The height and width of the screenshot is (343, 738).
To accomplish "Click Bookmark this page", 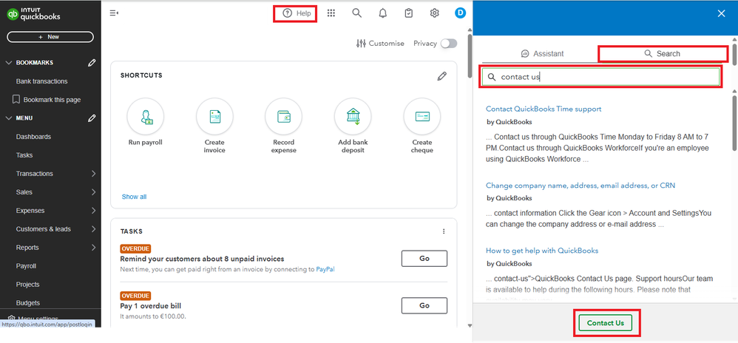I will click(x=46, y=100).
